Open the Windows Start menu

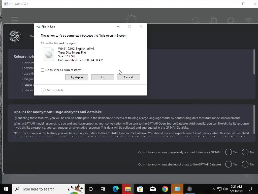point(6,189)
